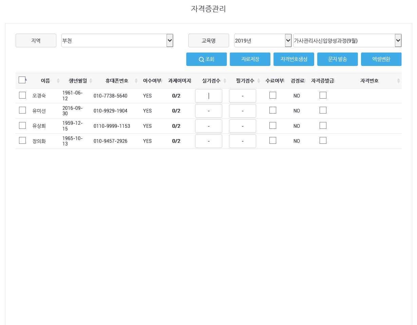Tick the 수료여부 checkbox for 유미선
Image resolution: width=417 pixels, height=325 pixels.
pyautogui.click(x=273, y=110)
